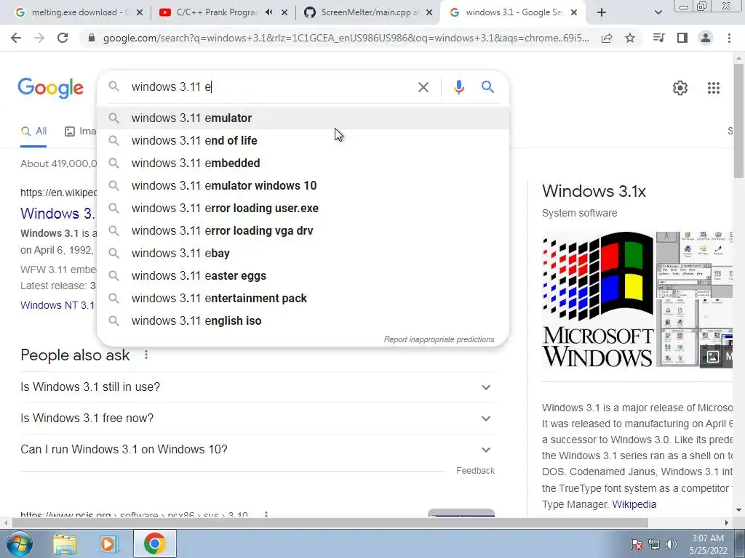This screenshot has height=558, width=745.
Task: Reload the current page
Action: [x=63, y=38]
